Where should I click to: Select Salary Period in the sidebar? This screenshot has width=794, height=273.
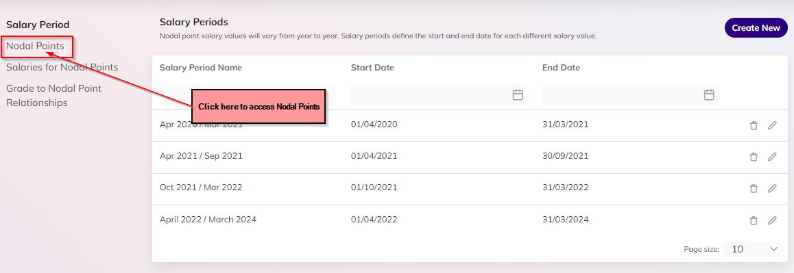point(38,24)
